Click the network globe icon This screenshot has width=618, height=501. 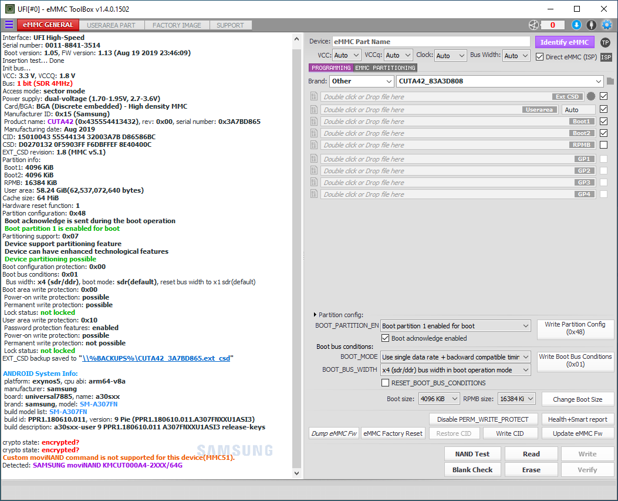(x=533, y=25)
